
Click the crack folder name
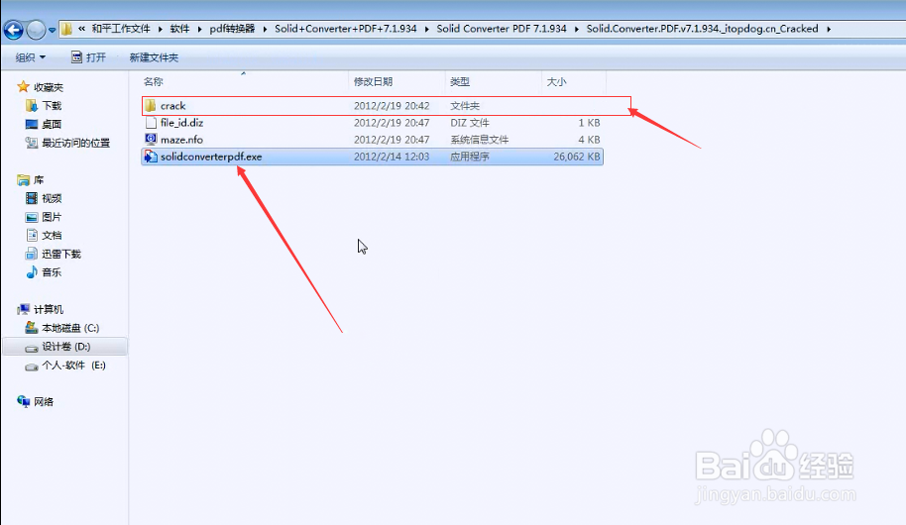pos(172,106)
